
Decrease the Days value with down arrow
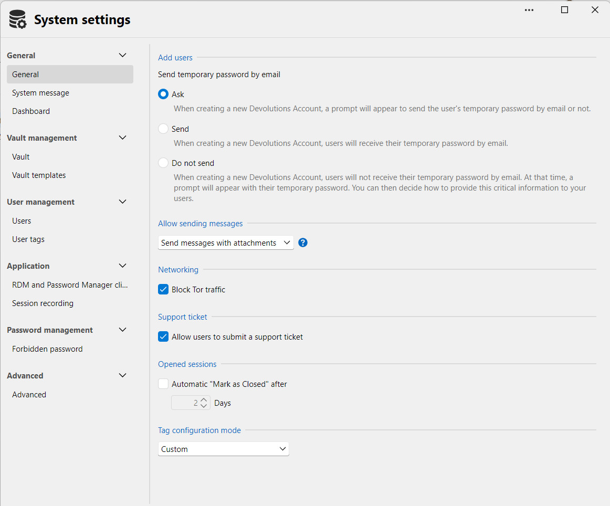pos(204,406)
